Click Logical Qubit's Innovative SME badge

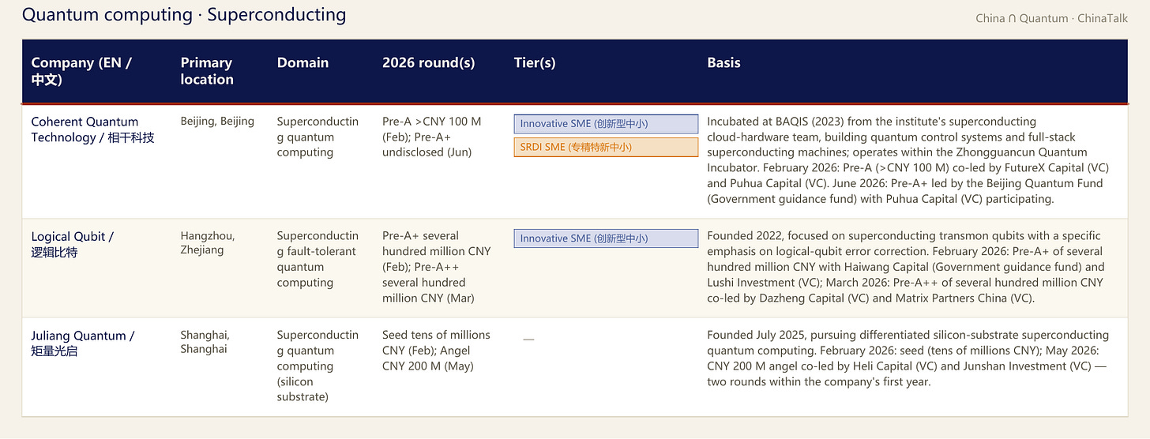click(606, 238)
